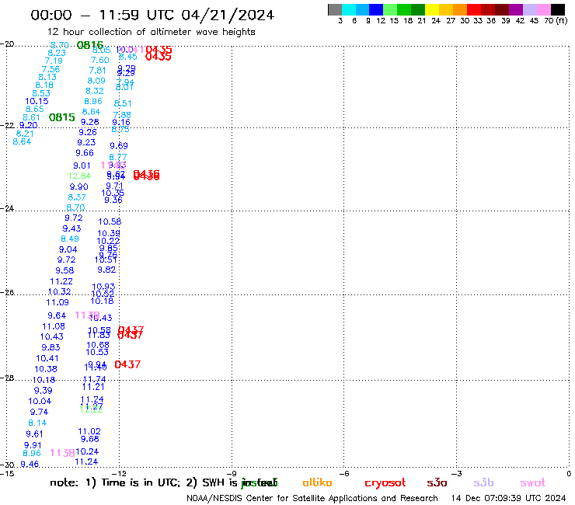
Task: Click the -9 longitude axis label
Action: pos(232,474)
